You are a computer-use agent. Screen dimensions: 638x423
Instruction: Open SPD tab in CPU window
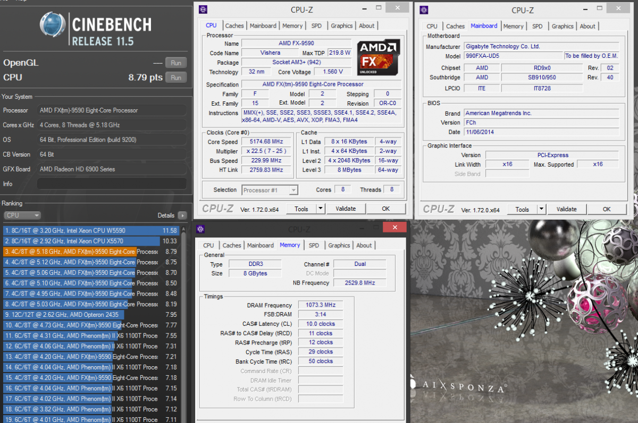[x=316, y=26]
